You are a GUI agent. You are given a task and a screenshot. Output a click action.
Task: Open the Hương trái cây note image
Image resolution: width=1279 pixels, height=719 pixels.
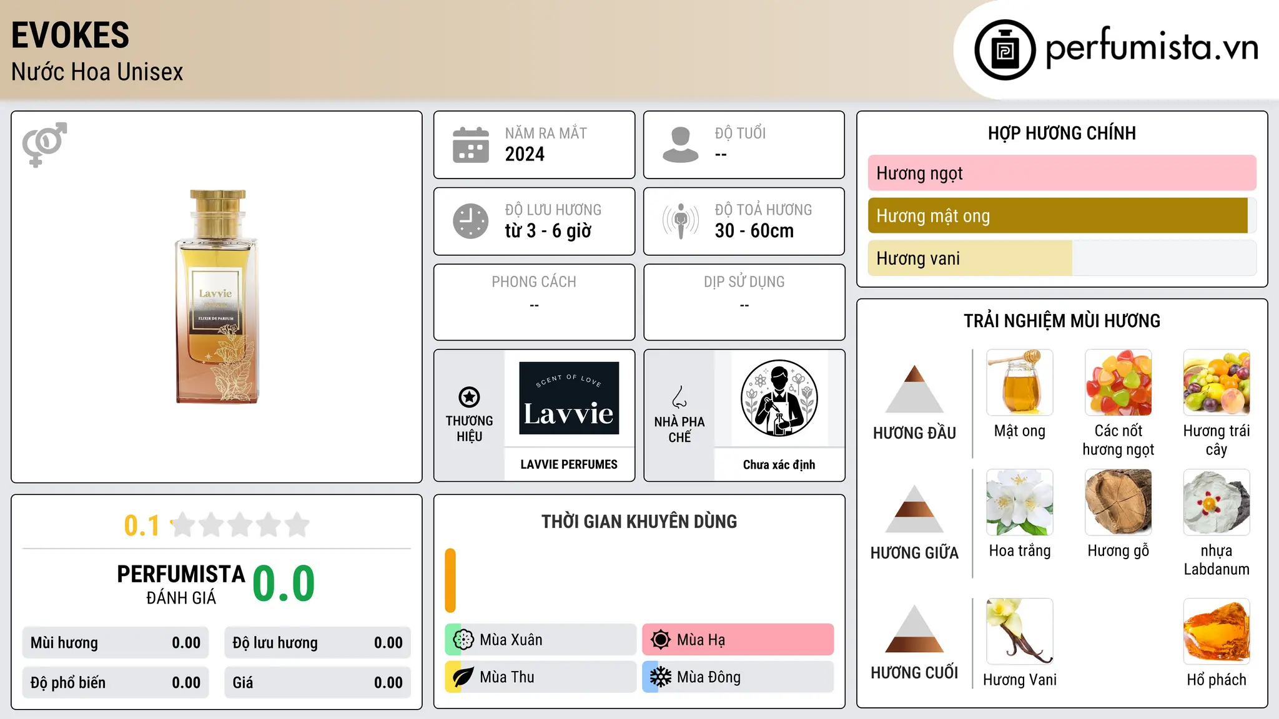(1217, 383)
